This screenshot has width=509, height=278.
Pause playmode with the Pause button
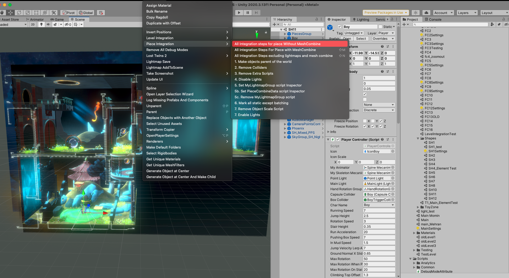248,13
